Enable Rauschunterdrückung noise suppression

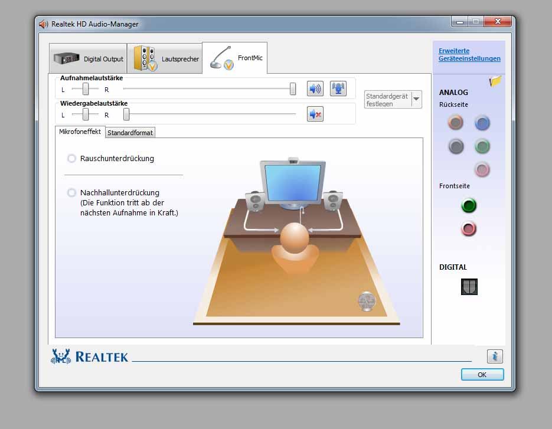coord(71,158)
